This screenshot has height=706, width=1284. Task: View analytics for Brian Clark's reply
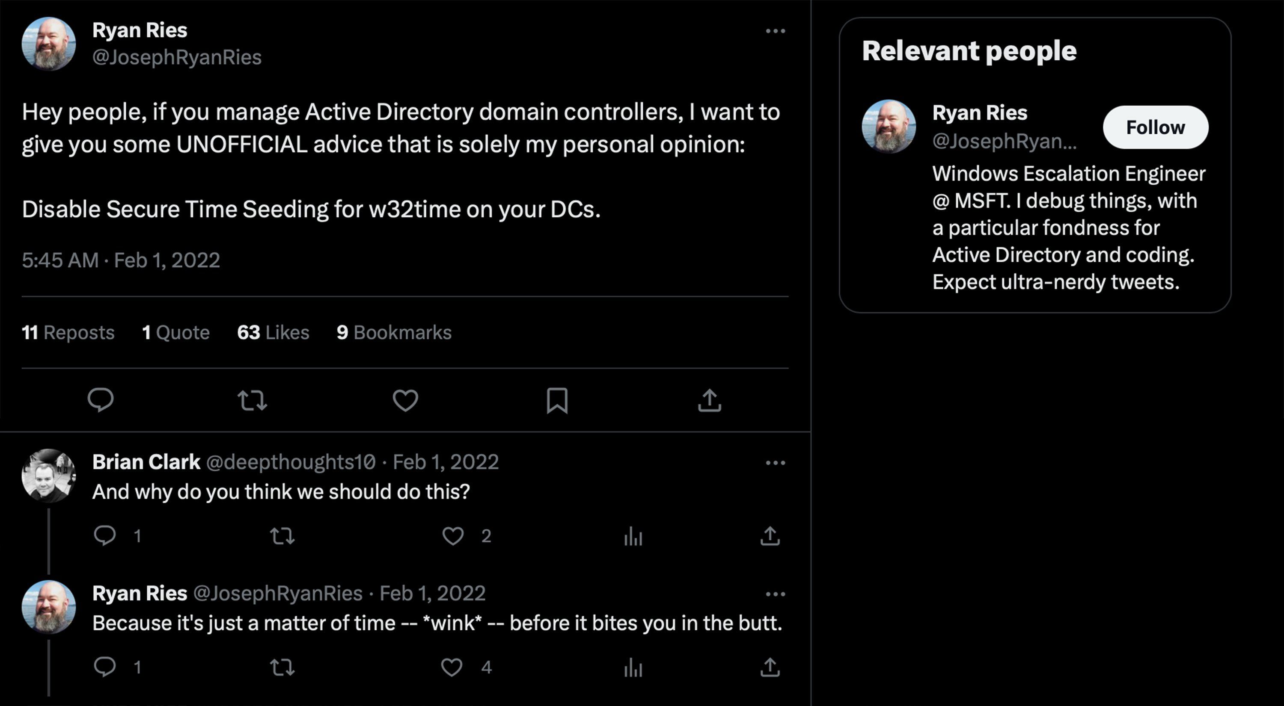coord(633,536)
